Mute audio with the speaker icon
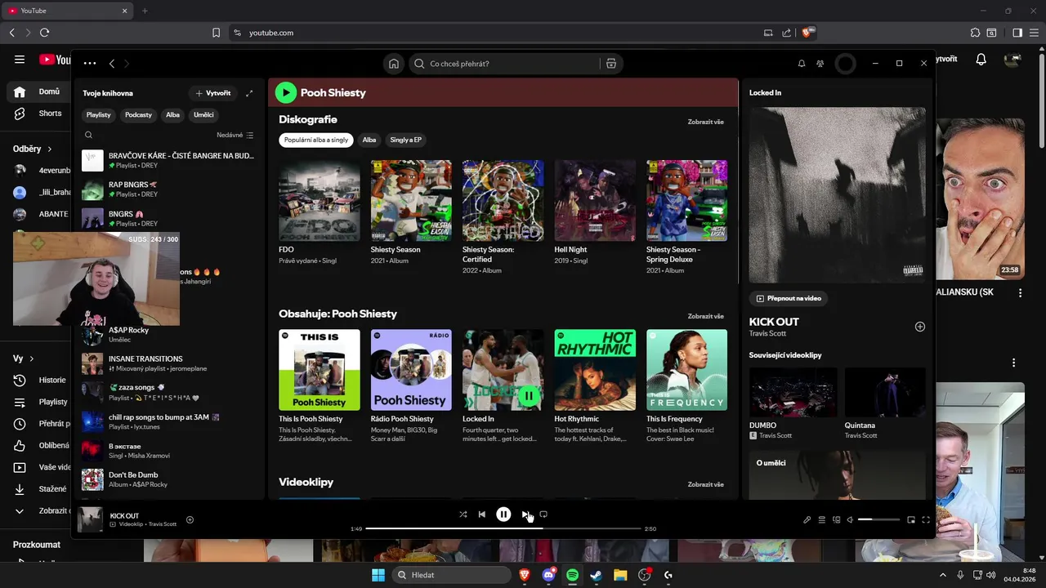The height and width of the screenshot is (588, 1046). 850,519
